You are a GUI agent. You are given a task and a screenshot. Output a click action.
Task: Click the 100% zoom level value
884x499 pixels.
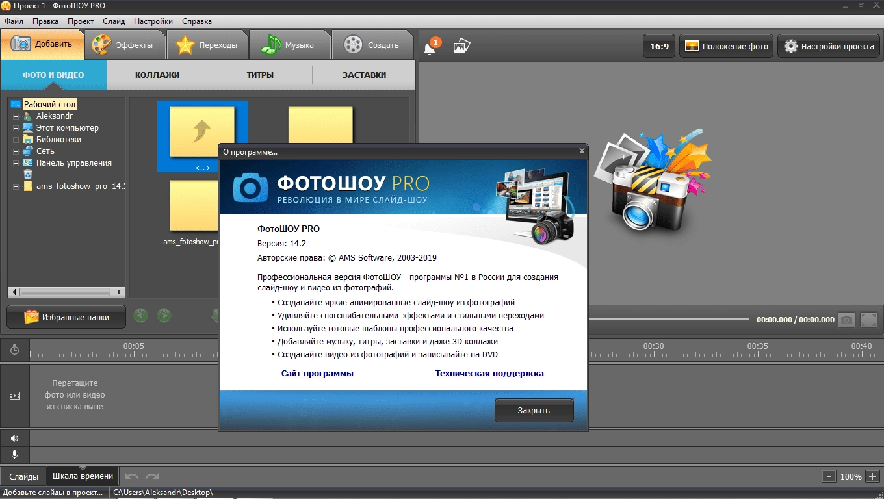[x=851, y=476]
